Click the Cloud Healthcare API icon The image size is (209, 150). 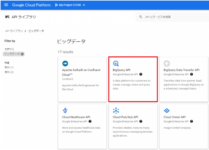tap(65, 111)
